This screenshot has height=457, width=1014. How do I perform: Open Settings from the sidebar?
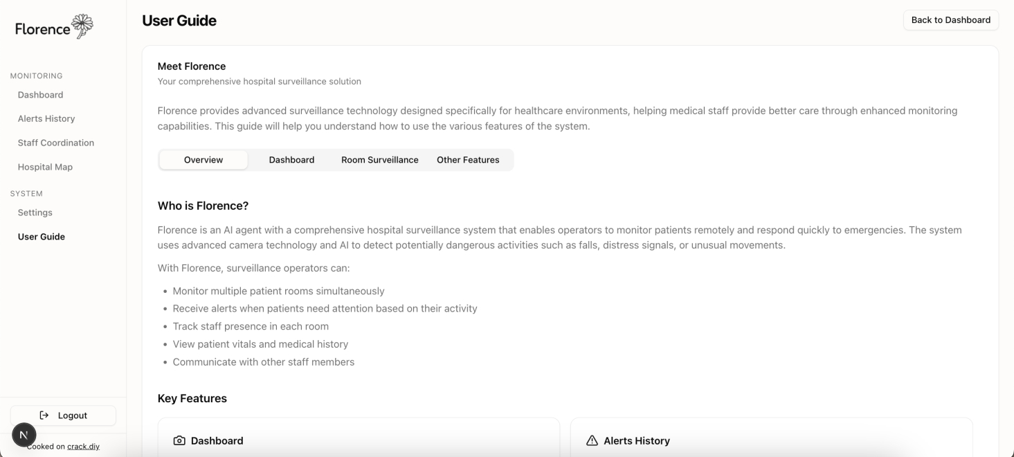click(x=35, y=213)
